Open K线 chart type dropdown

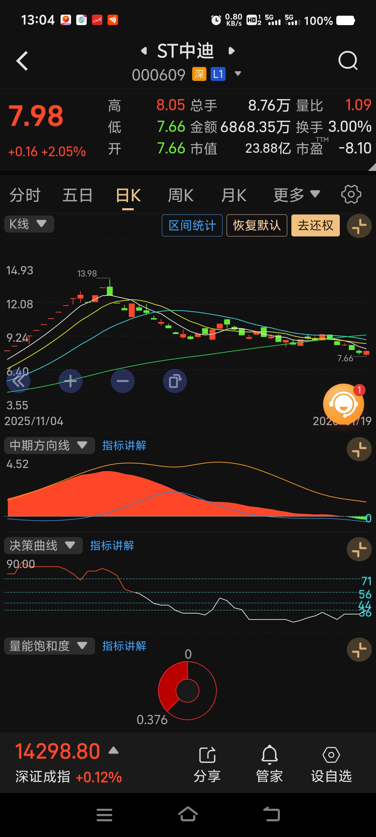point(29,224)
